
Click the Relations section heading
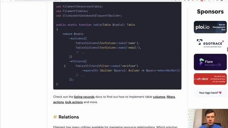69,117
